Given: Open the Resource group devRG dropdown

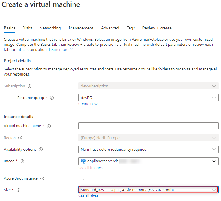Looking at the screenshot, I should tap(148, 98).
